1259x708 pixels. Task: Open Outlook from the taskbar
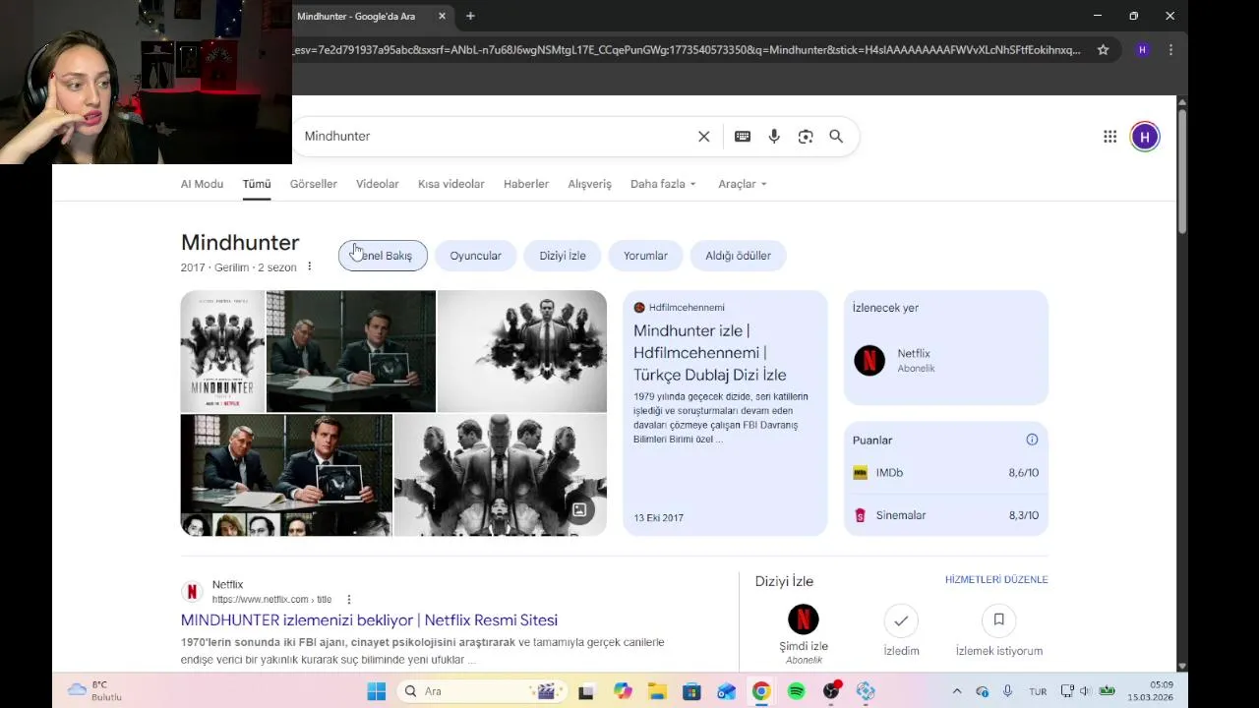(727, 691)
